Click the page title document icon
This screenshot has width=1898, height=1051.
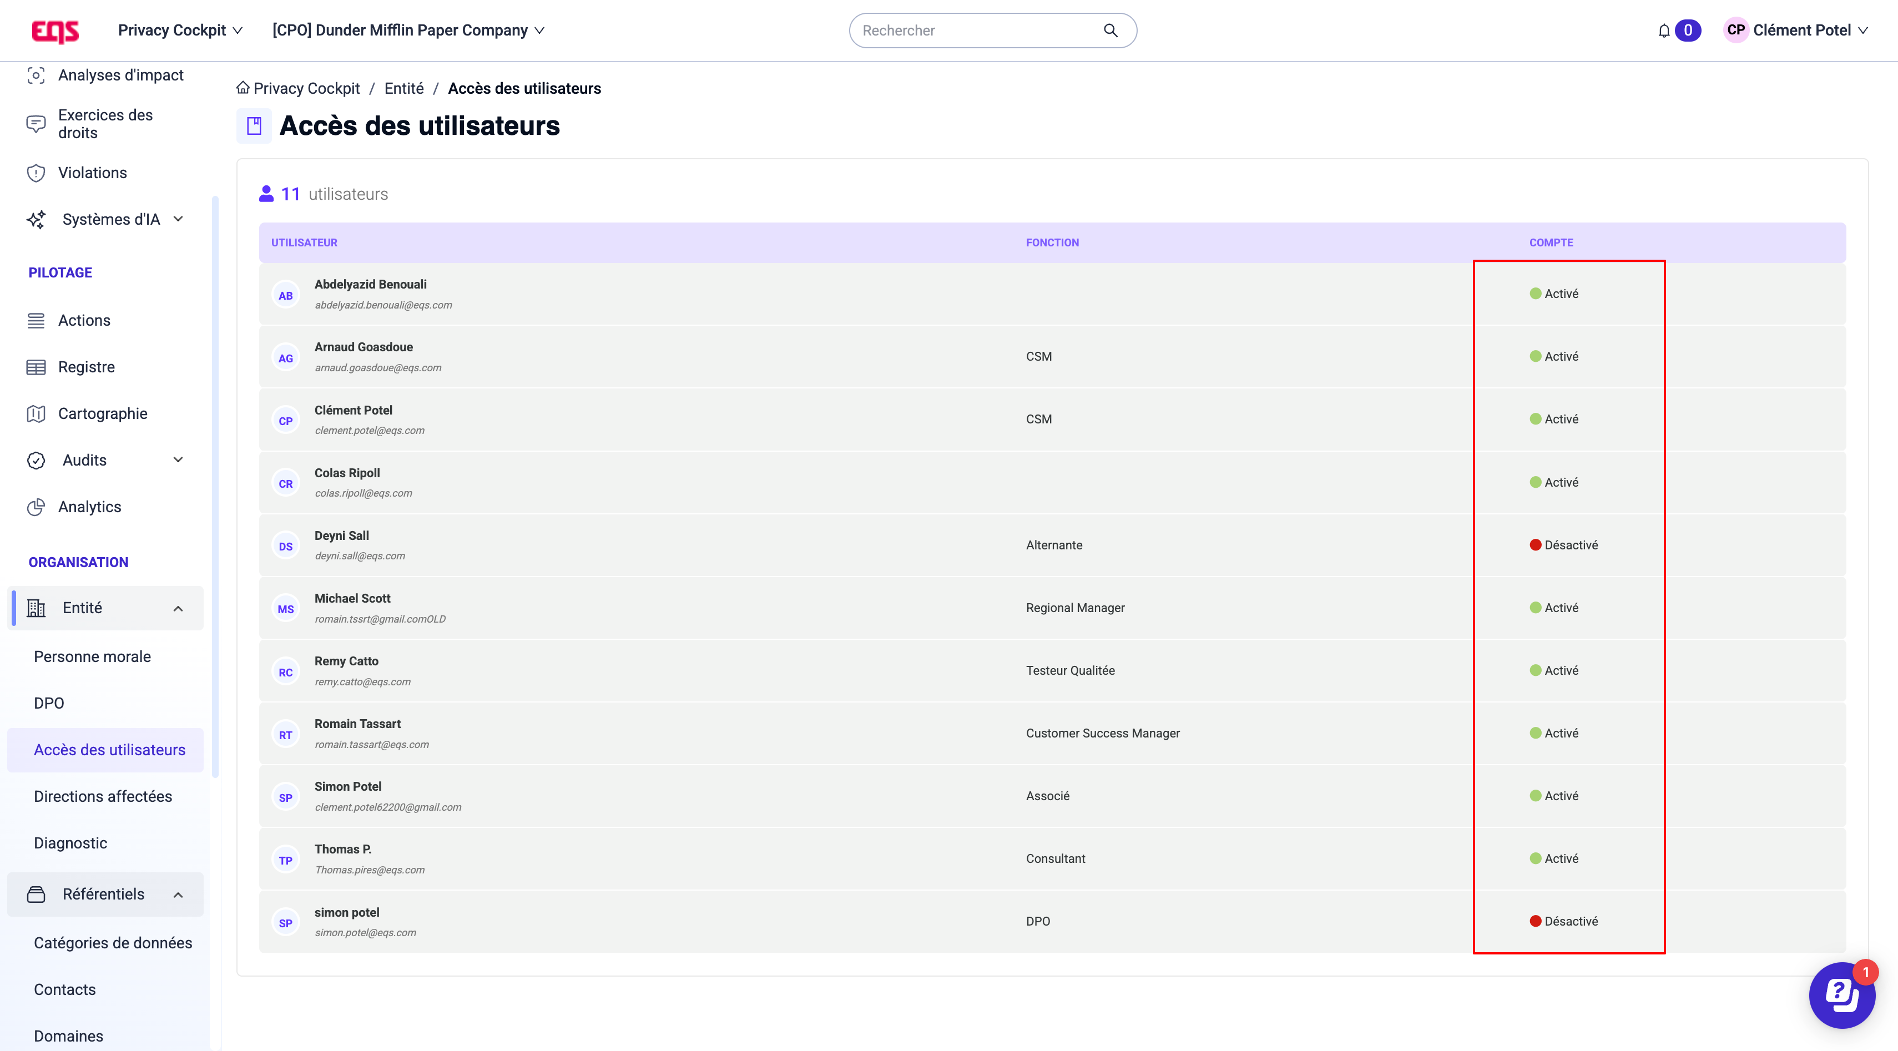(254, 126)
